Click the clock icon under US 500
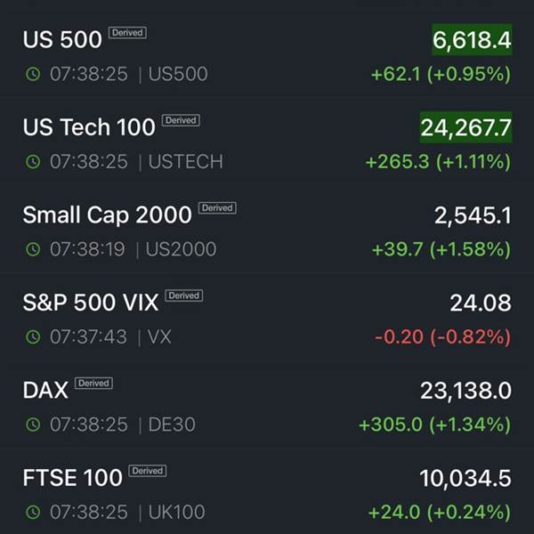The image size is (534, 534). point(33,75)
